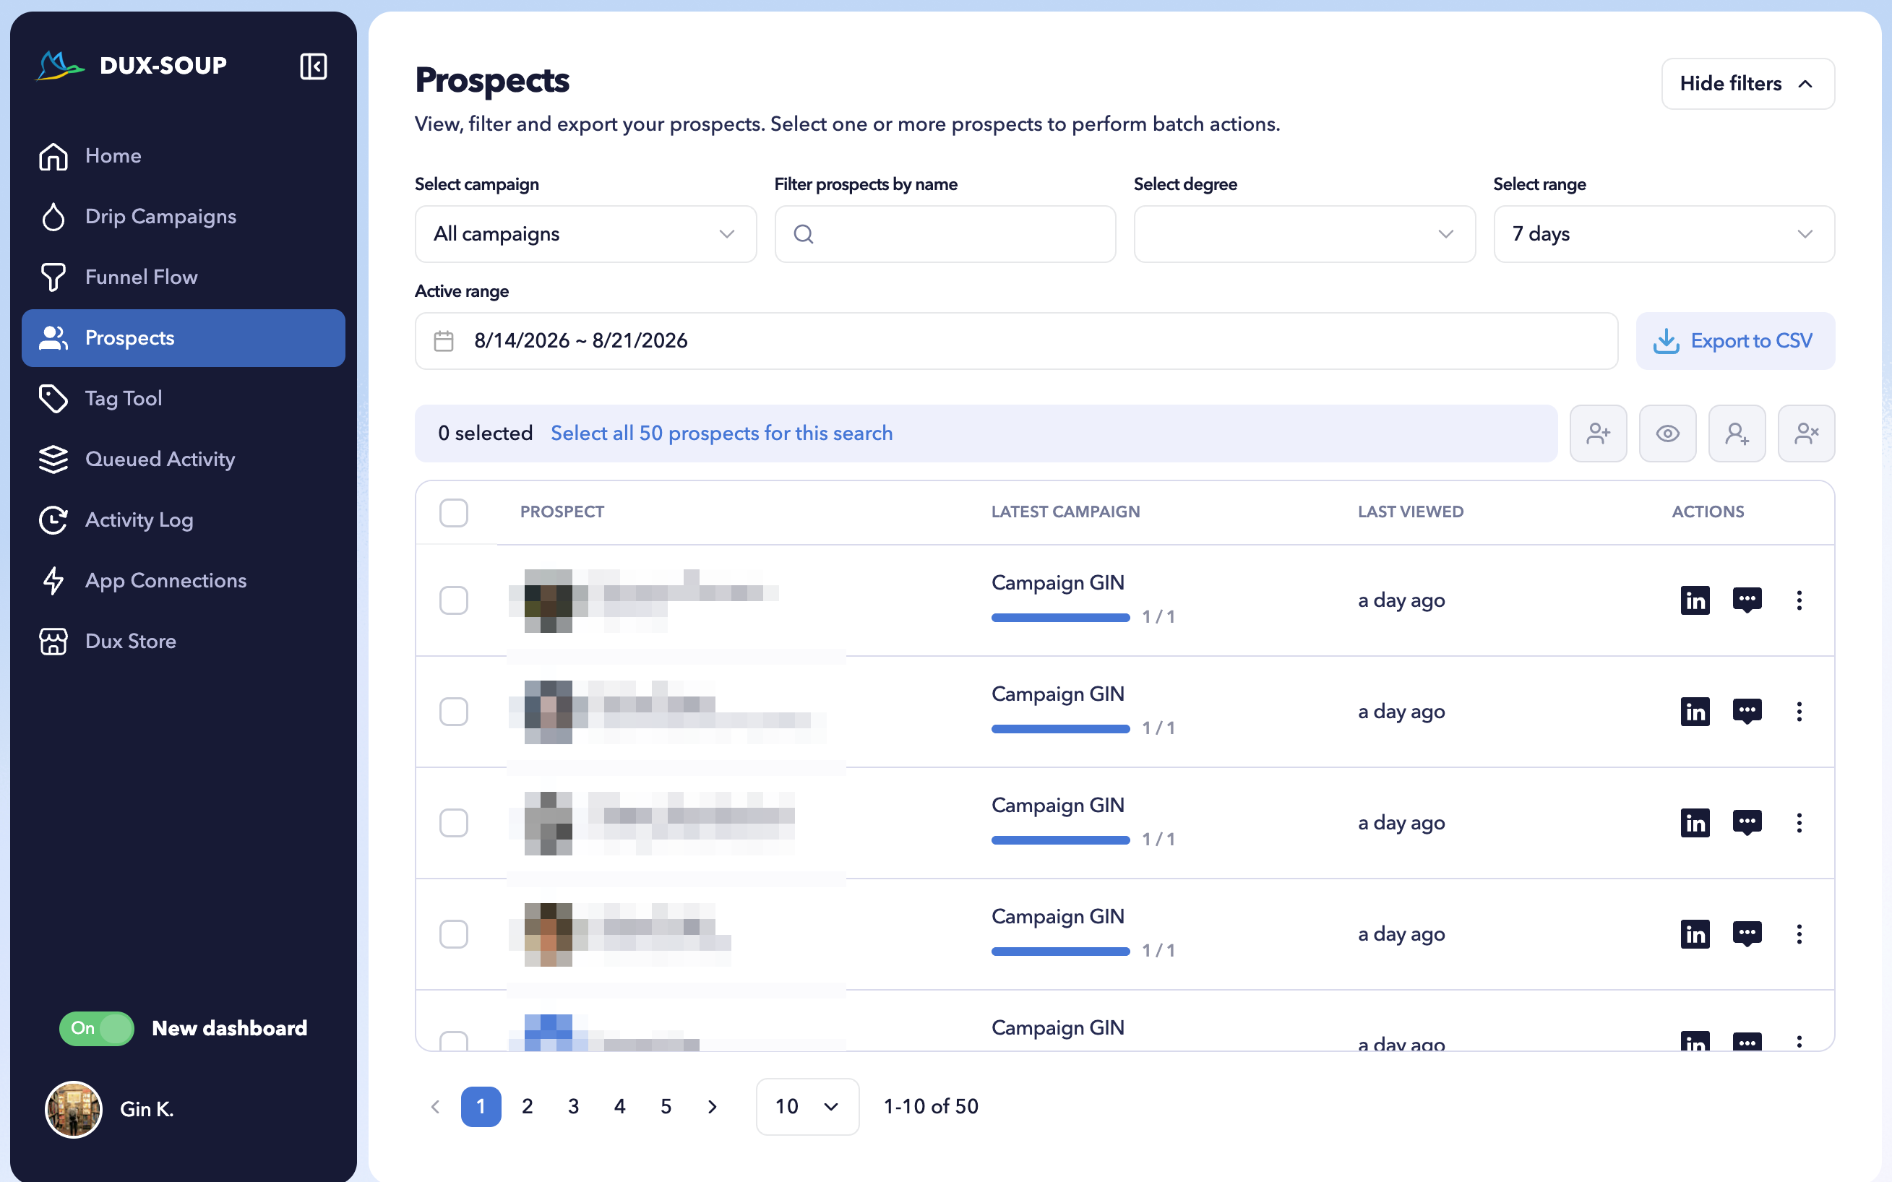Image resolution: width=1892 pixels, height=1182 pixels.
Task: Go to page 2
Action: tap(527, 1106)
